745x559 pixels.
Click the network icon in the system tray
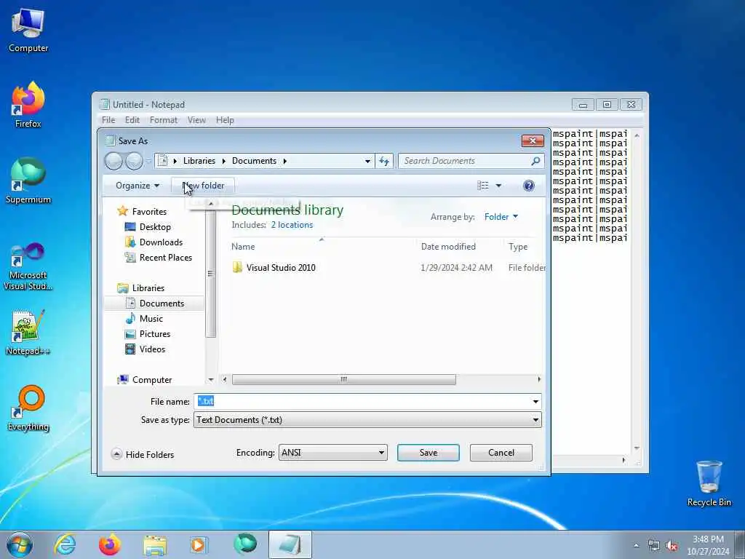tap(654, 546)
